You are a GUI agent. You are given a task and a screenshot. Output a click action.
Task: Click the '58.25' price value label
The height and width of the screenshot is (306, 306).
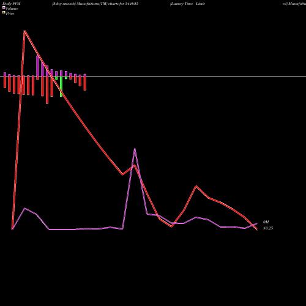coord(268,228)
